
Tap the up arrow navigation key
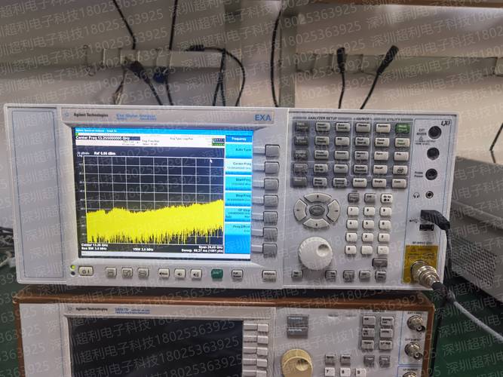317,197
